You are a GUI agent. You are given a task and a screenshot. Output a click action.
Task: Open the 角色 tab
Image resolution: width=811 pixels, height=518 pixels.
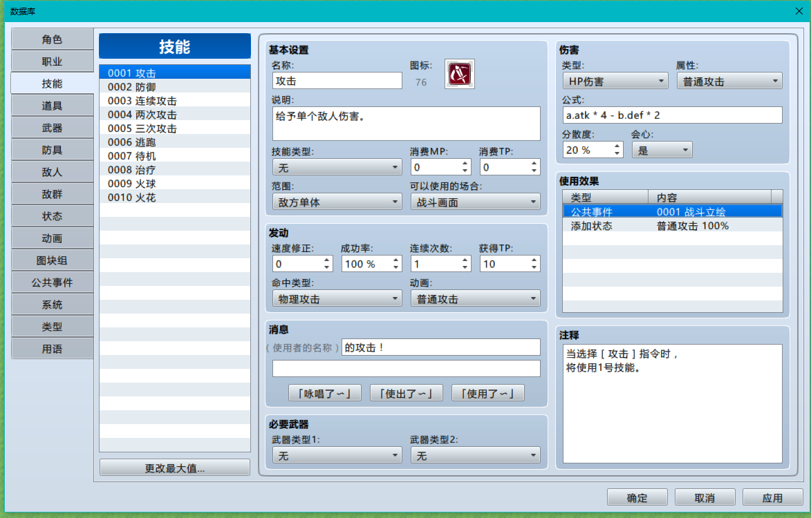tap(53, 39)
